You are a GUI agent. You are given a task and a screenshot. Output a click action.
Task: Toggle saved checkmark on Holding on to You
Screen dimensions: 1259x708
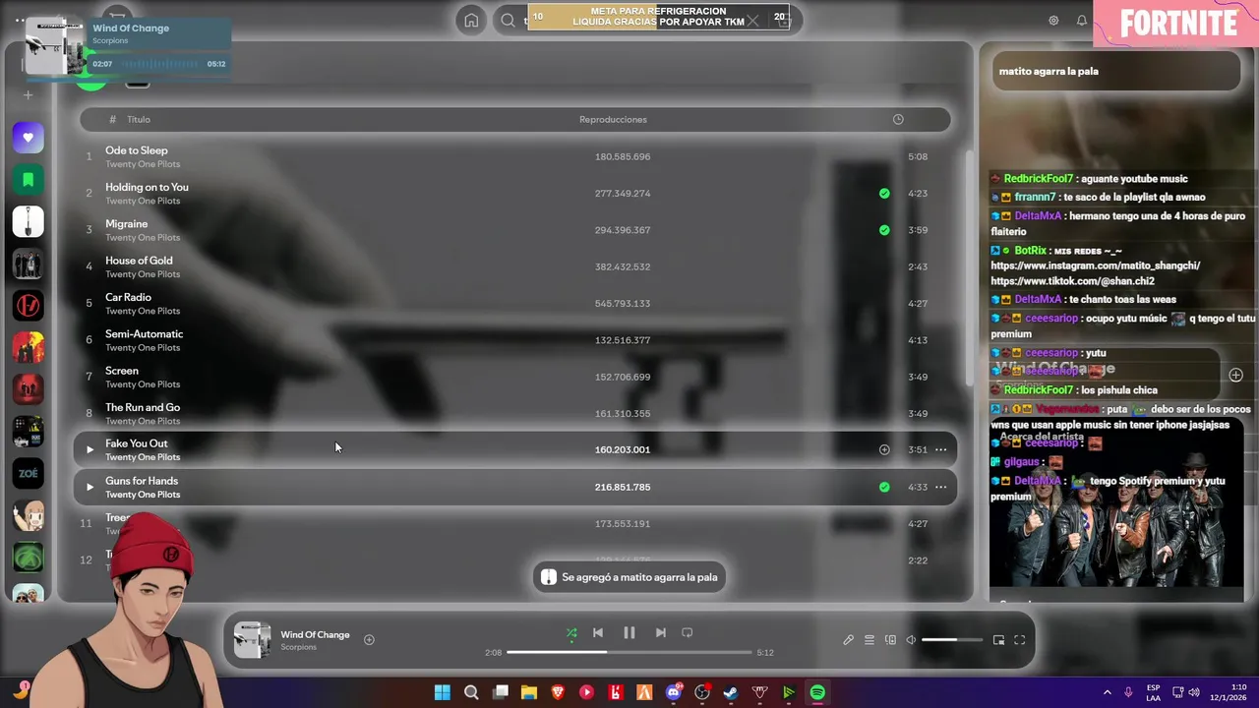click(884, 194)
